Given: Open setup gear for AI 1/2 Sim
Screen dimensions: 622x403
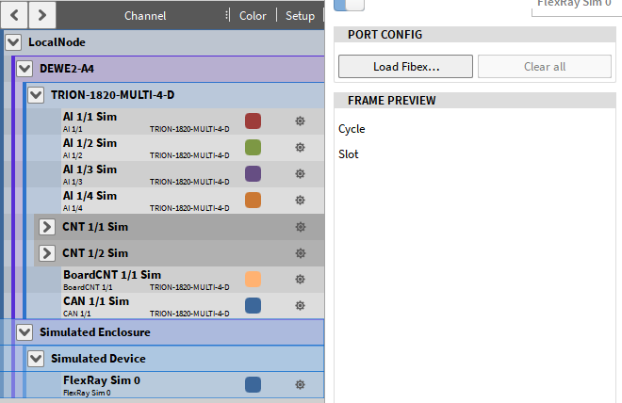Looking at the screenshot, I should [300, 148].
